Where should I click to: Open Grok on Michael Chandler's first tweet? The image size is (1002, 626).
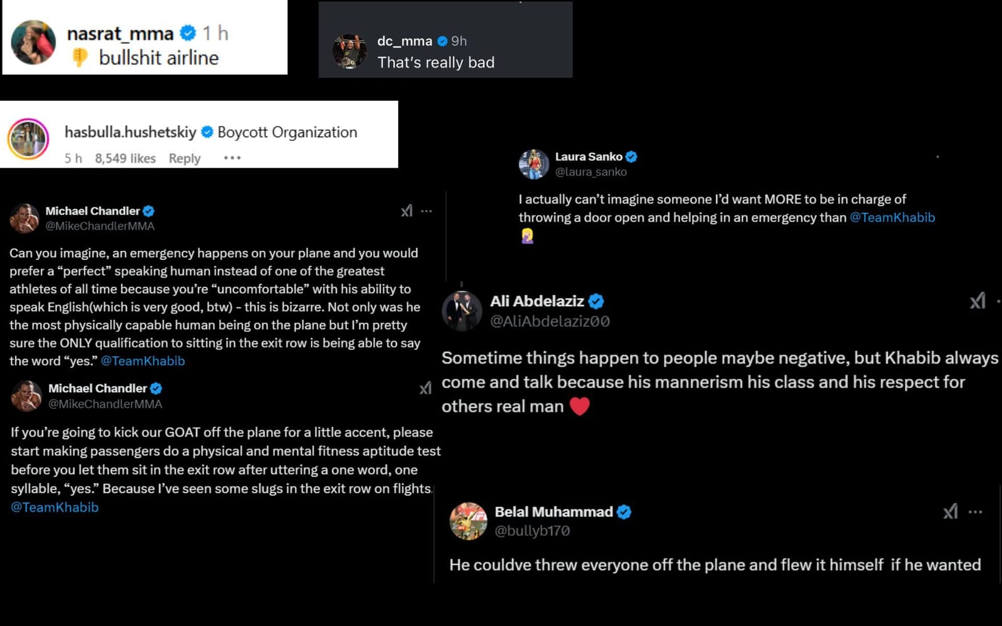[407, 211]
